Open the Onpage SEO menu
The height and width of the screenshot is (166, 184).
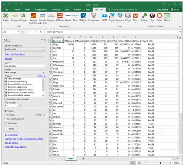point(15,18)
